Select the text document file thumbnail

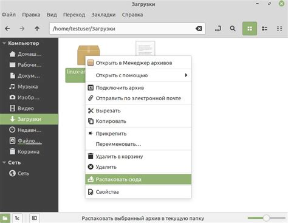pos(145,48)
